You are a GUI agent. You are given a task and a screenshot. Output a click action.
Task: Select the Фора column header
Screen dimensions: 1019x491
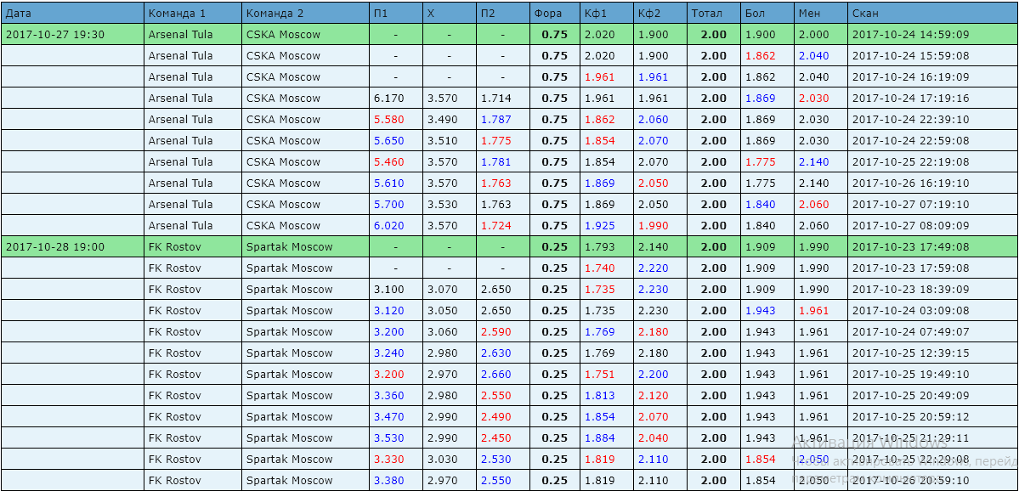click(546, 14)
